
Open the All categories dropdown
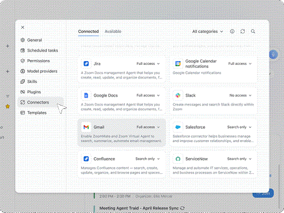(x=208, y=32)
